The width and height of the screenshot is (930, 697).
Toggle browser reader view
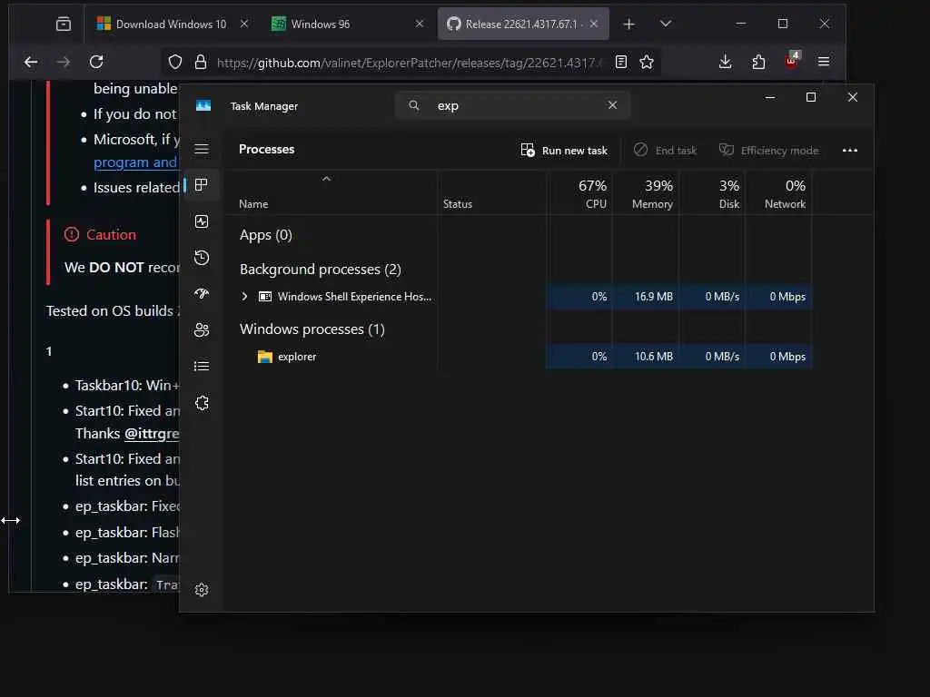[621, 62]
